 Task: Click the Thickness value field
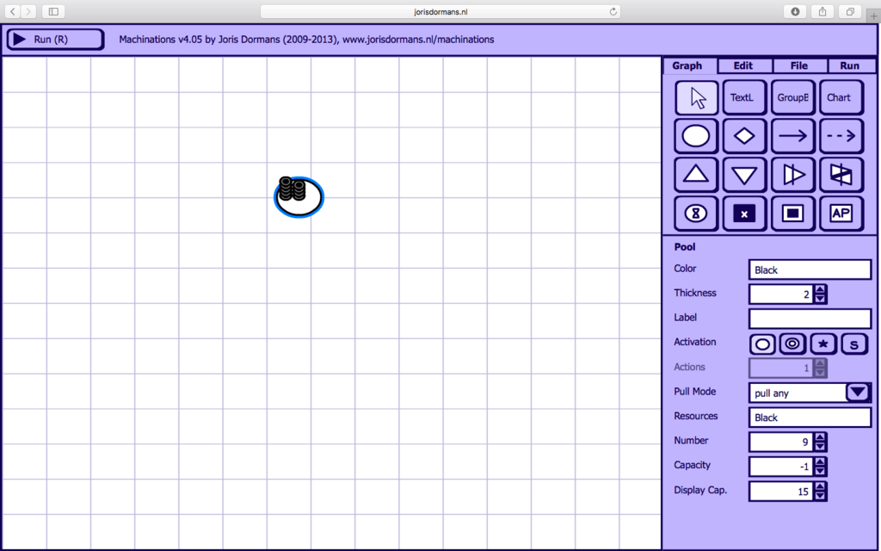click(781, 294)
